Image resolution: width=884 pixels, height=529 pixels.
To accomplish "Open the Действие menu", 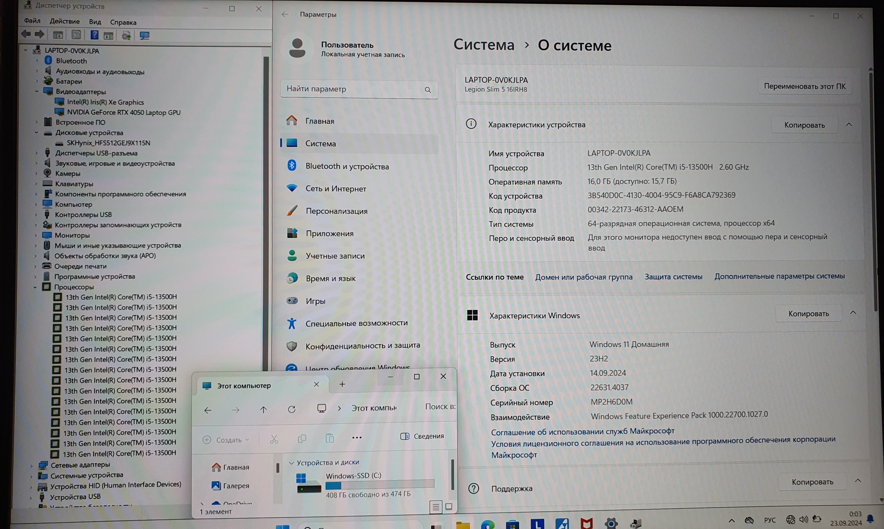I will pos(64,21).
